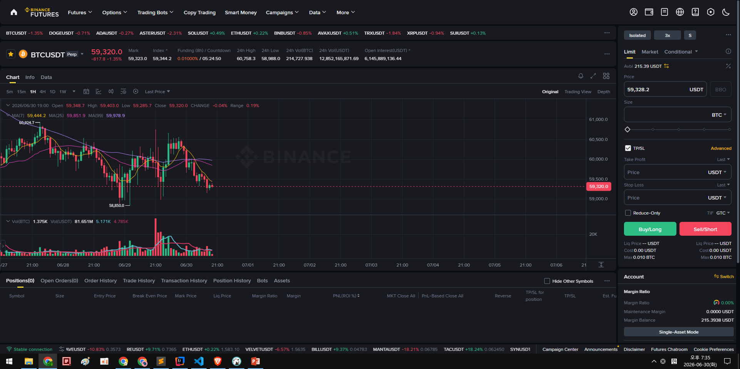Viewport: 740px width, 369px height.
Task: Click the Buy/Long button
Action: click(x=650, y=229)
